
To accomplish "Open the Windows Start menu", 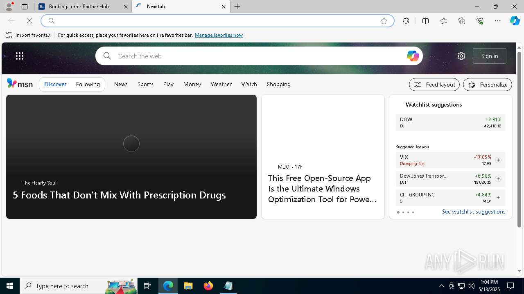I will 10,286.
